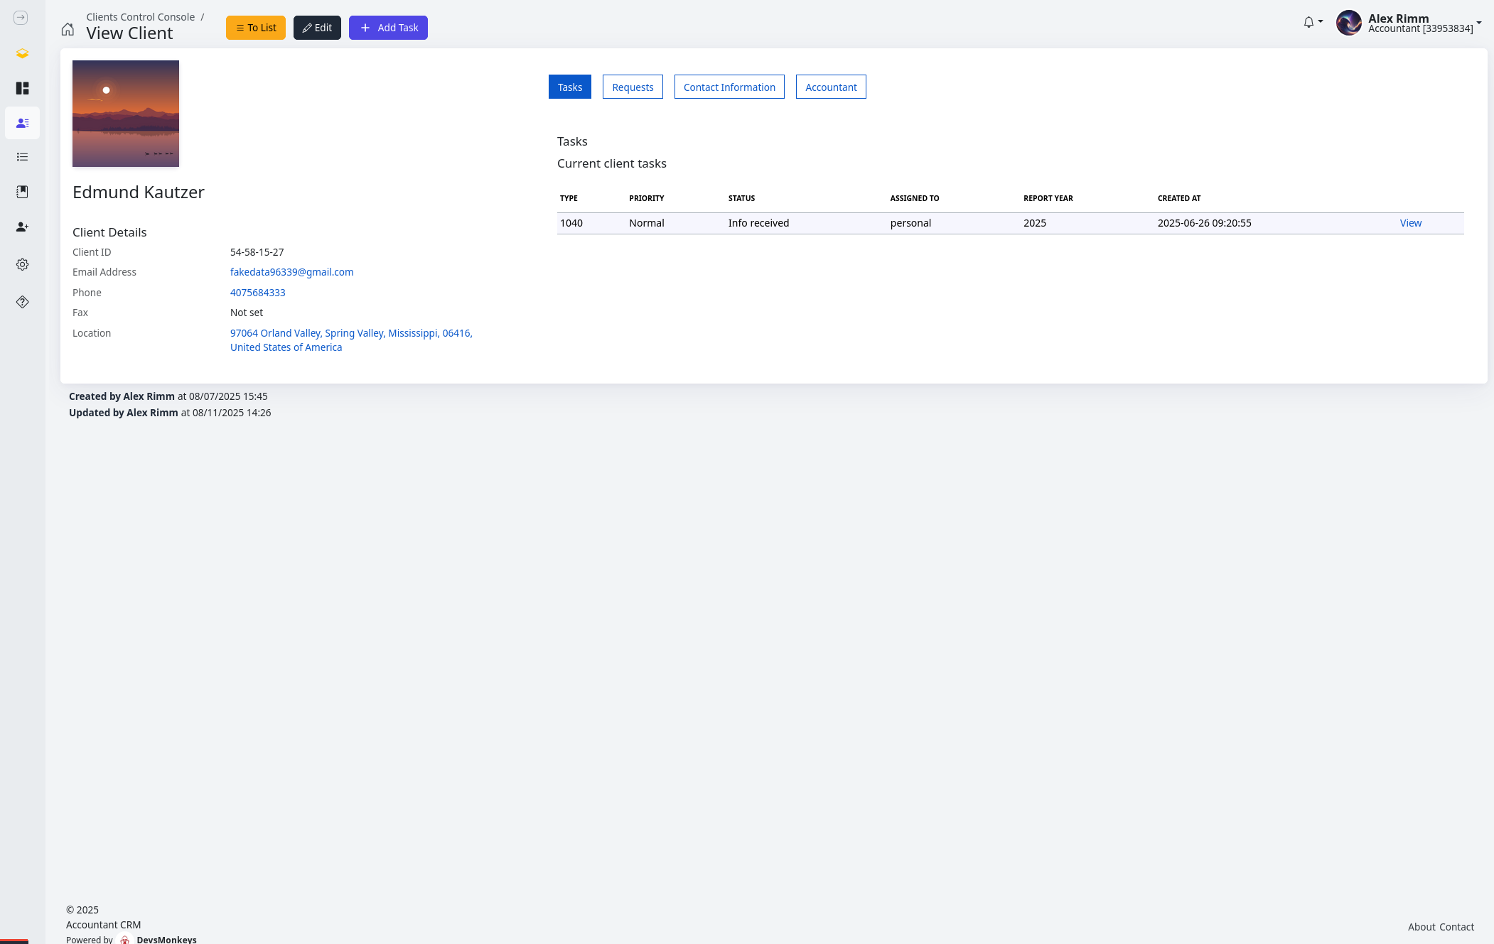
Task: Email fakedata96339@gmail.com via the link
Action: click(291, 271)
